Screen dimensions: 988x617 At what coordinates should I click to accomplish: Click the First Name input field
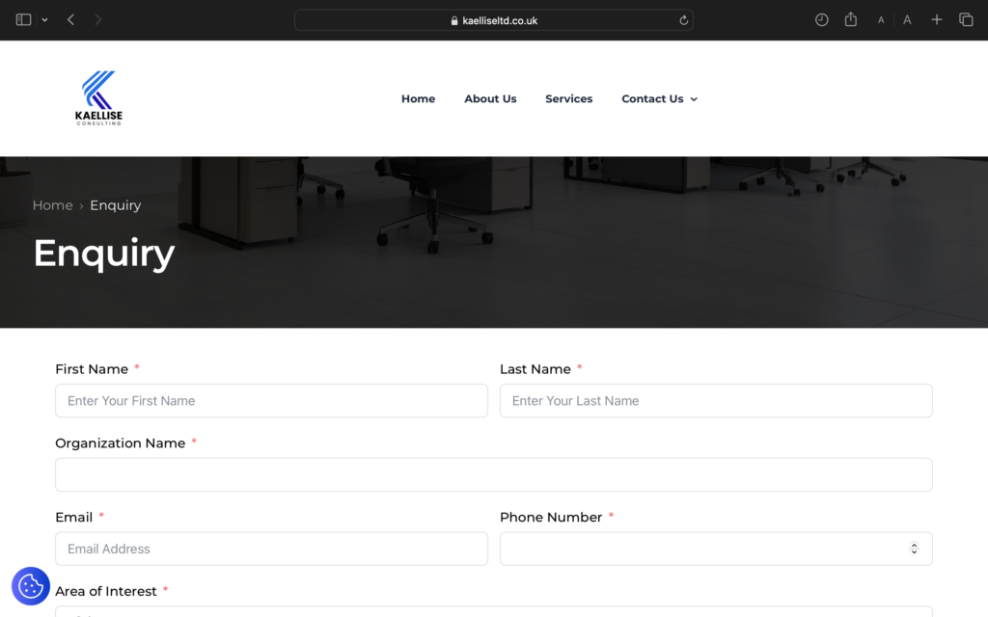coord(271,400)
